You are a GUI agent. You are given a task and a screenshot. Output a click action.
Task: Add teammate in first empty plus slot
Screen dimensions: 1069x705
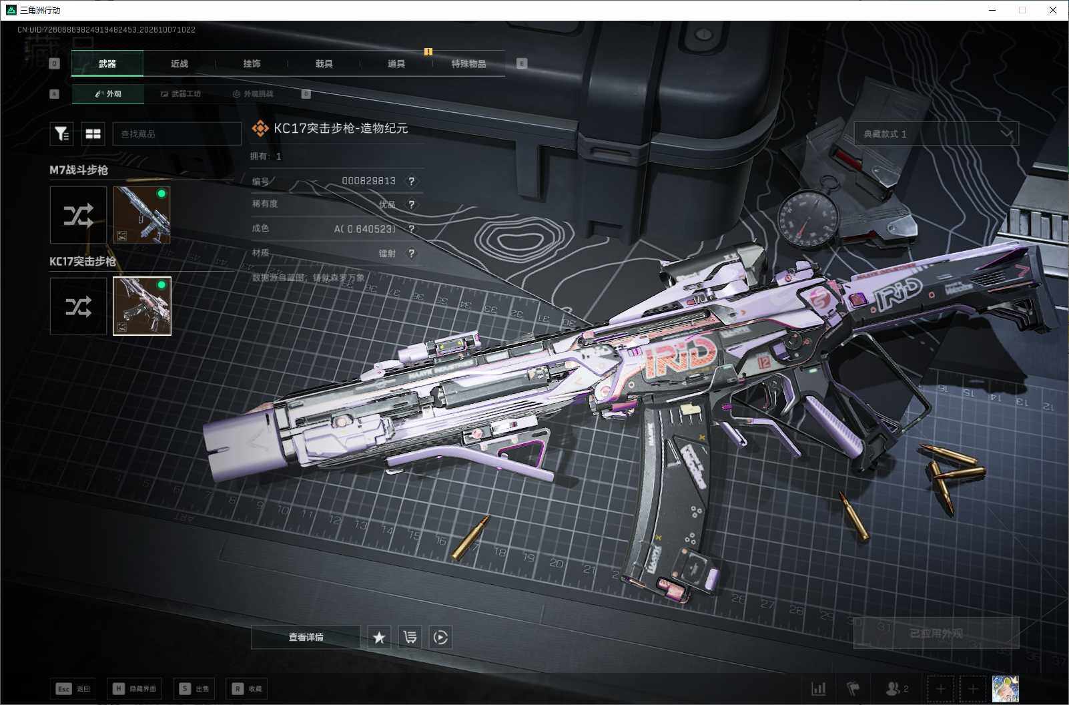point(940,688)
